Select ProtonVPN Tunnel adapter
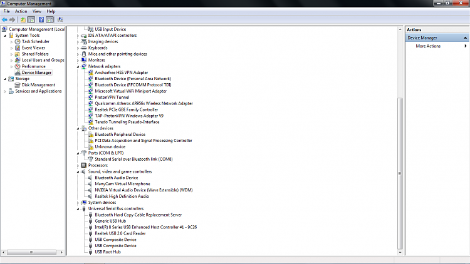Viewport: 470px width, 264px height. tap(112, 97)
